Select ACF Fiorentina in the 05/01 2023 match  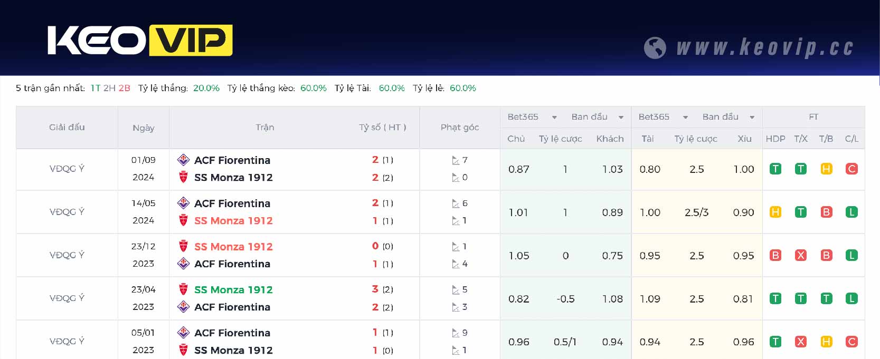[232, 333]
